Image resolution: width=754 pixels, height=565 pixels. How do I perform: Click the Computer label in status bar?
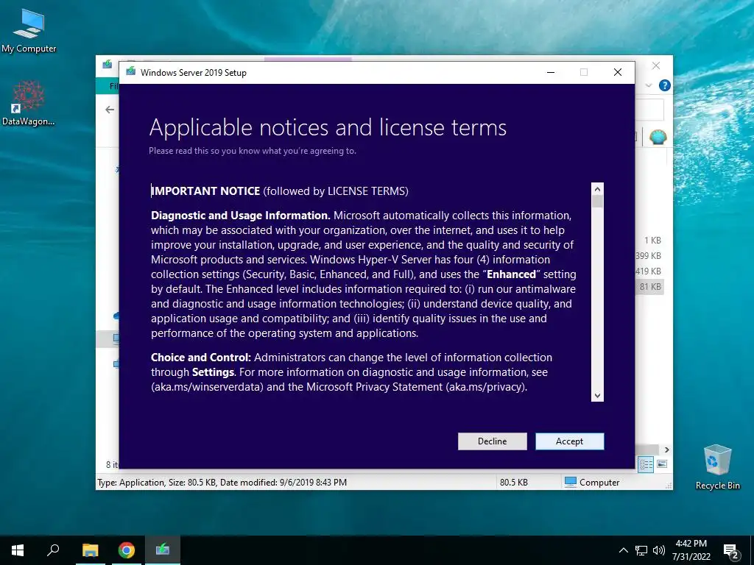(x=599, y=483)
